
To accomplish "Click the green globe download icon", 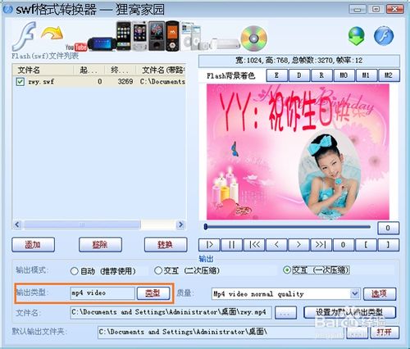I will tap(357, 36).
